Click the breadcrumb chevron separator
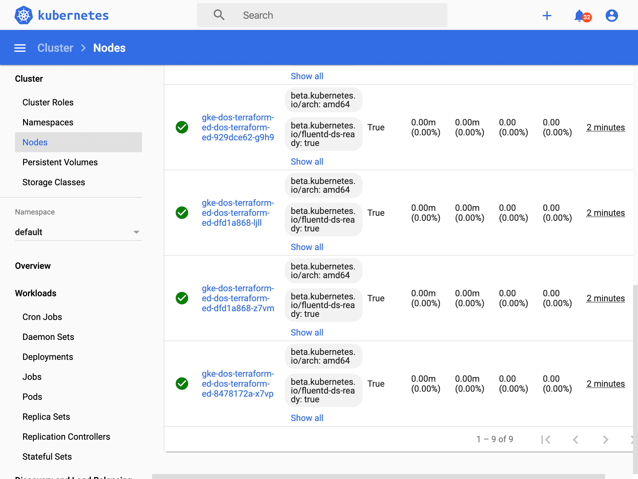Viewport: 638px width, 479px height. click(83, 48)
